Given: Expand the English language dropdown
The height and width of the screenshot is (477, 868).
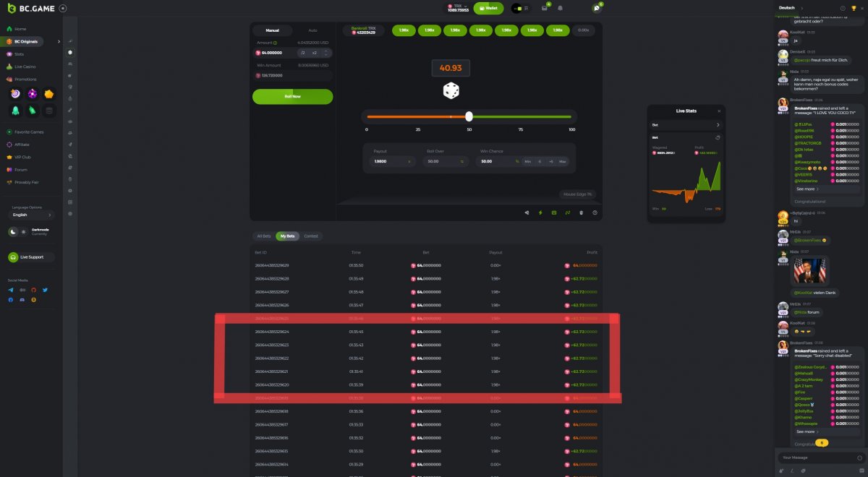Looking at the screenshot, I should (x=31, y=215).
